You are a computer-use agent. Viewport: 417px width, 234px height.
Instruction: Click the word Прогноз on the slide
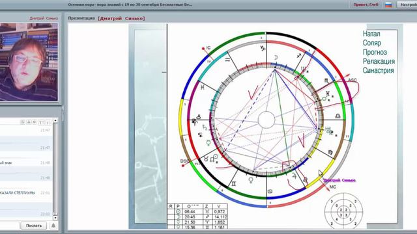pos(375,52)
